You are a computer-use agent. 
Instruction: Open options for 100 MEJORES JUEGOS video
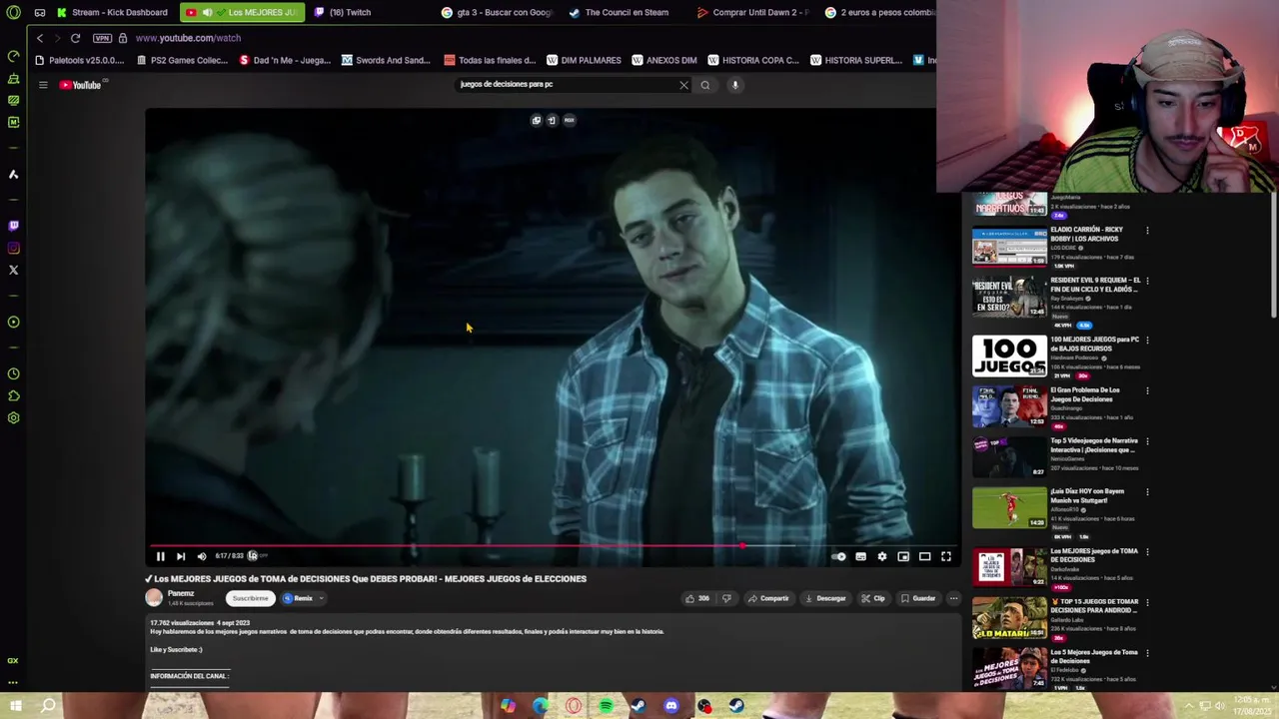(x=1147, y=341)
